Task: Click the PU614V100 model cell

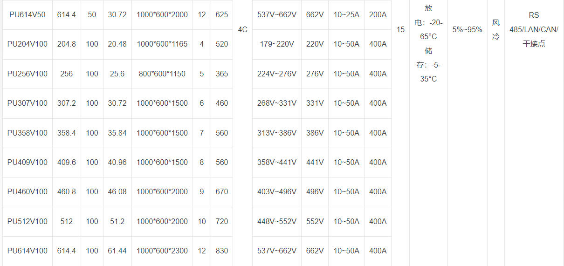Action: point(28,251)
